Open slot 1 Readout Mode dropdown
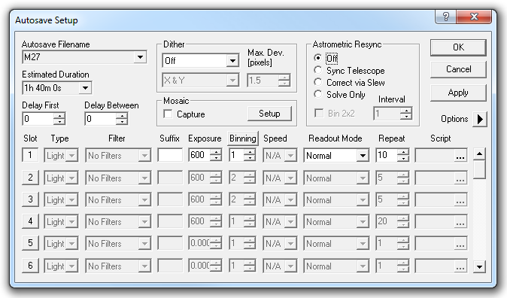 pos(363,156)
